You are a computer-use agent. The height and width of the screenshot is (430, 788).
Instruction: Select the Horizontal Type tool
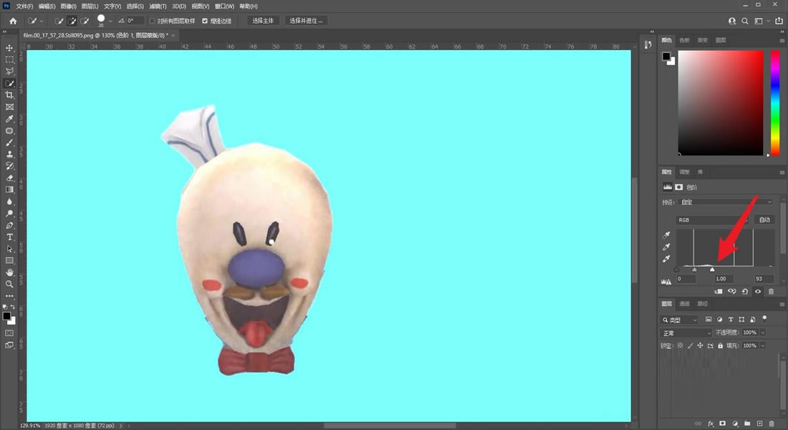pos(9,237)
